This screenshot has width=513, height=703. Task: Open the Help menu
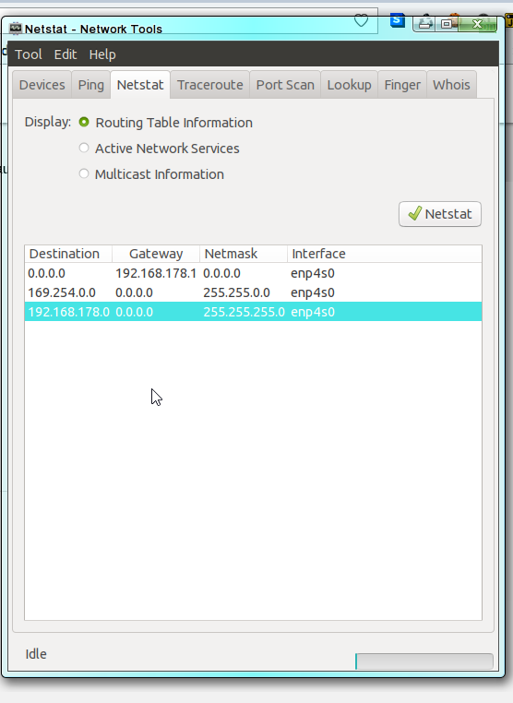102,54
